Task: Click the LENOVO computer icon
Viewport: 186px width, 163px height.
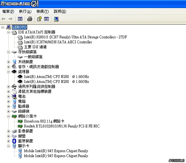Action: click(8, 27)
